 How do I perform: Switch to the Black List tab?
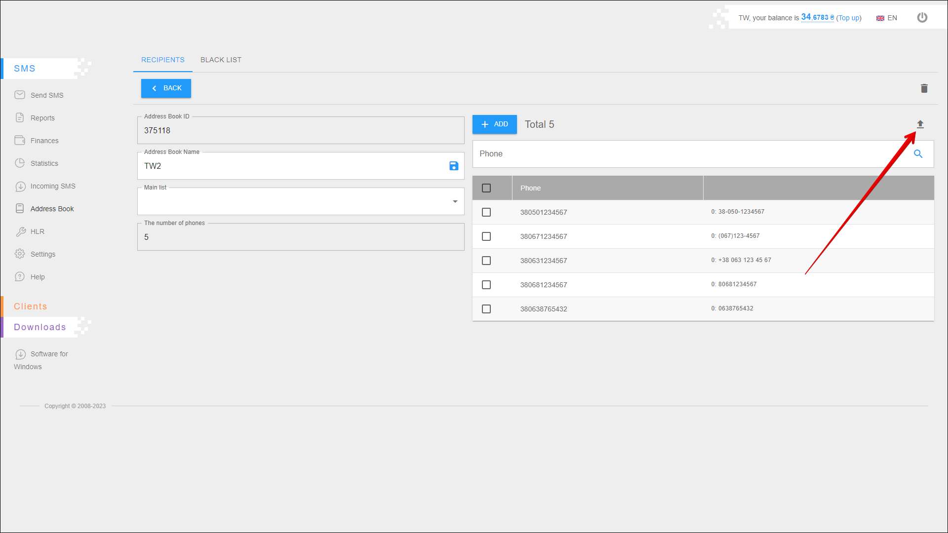pyautogui.click(x=221, y=60)
